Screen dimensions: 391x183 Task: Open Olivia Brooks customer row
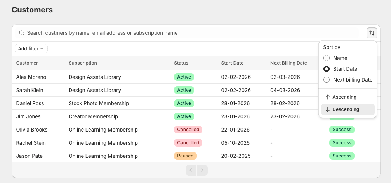(33, 130)
